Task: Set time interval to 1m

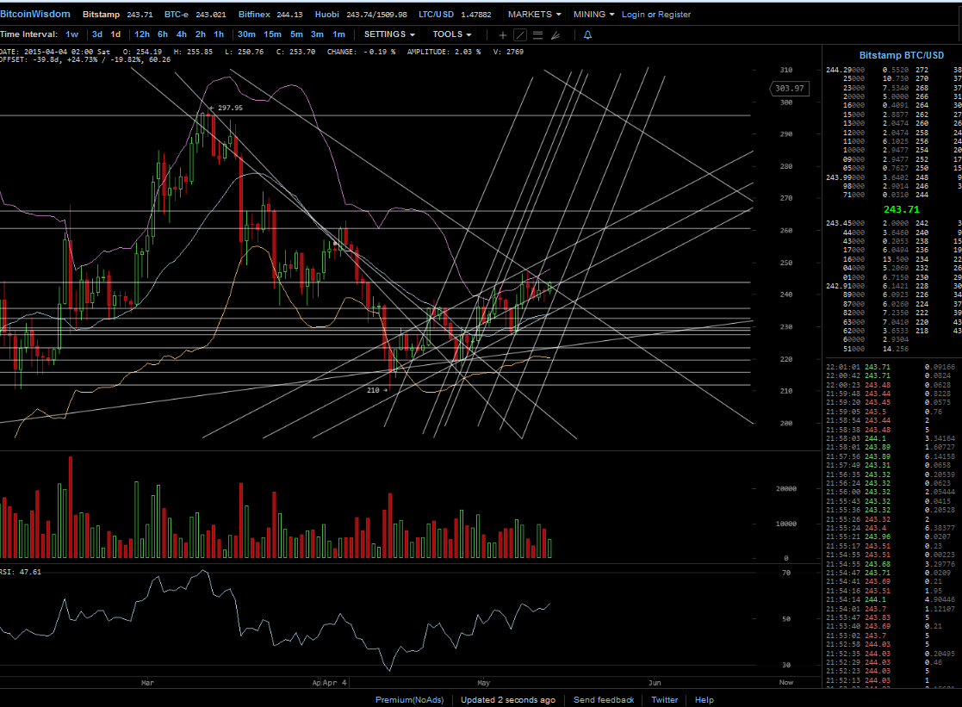Action: pyautogui.click(x=338, y=34)
